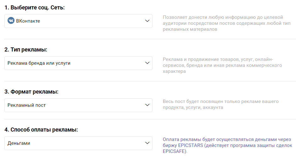Image resolution: width=296 pixels, height=157 pixels.
Task: Click the chevron arrow beside Реклама бренда или услуги
Action: (x=147, y=63)
